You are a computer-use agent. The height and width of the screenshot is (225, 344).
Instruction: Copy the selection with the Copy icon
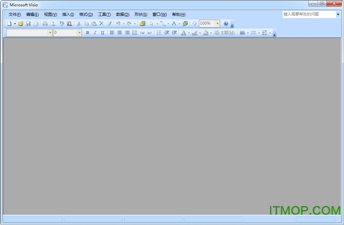[x=86, y=23]
